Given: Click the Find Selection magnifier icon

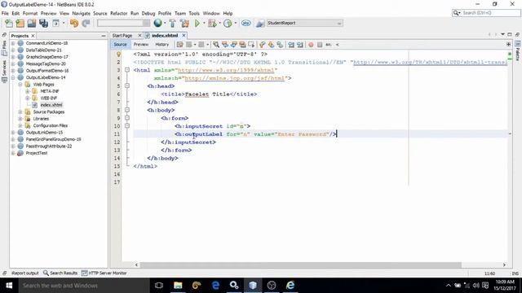Looking at the screenshot, I should coord(216,45).
